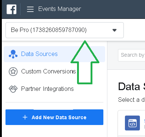Select the Data Sources menu item
The image size is (145, 137).
(54, 54)
